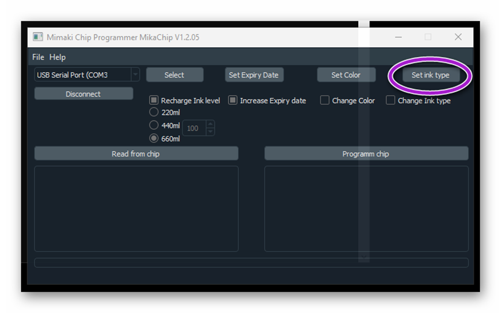
Task: Increase ink percentage with spinner up arrow
Action: tap(210, 124)
